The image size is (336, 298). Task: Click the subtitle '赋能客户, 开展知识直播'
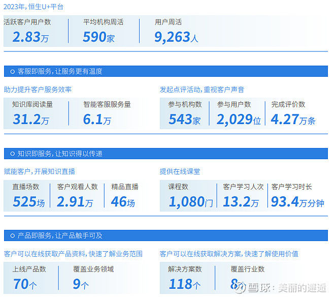[40, 171]
